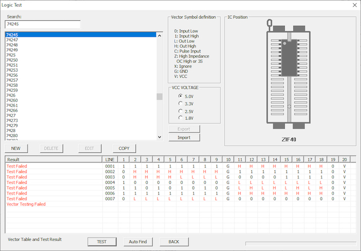The image size is (361, 251).
Task: Click the list scrollbar down arrow
Action: coord(160,137)
